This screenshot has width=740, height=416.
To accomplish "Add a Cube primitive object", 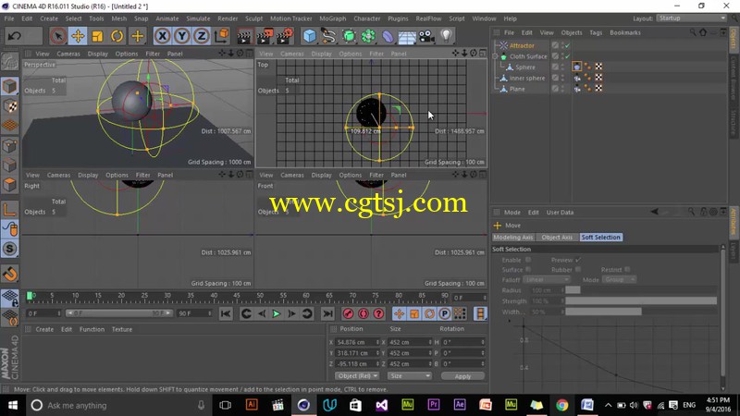I will click(310, 36).
